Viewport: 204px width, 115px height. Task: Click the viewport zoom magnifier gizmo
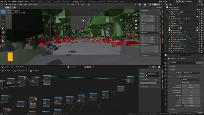(136, 21)
